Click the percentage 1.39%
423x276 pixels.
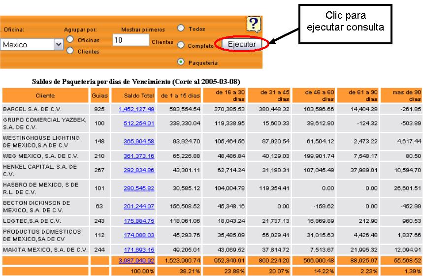(x=413, y=271)
